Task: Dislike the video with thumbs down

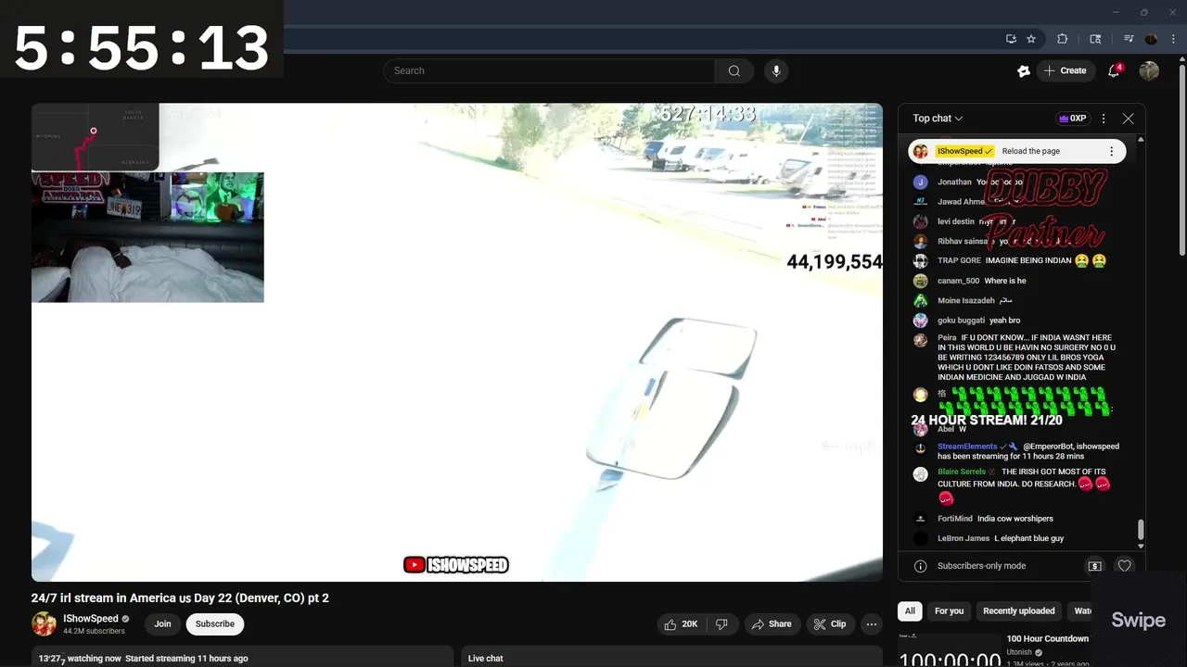Action: pyautogui.click(x=722, y=624)
